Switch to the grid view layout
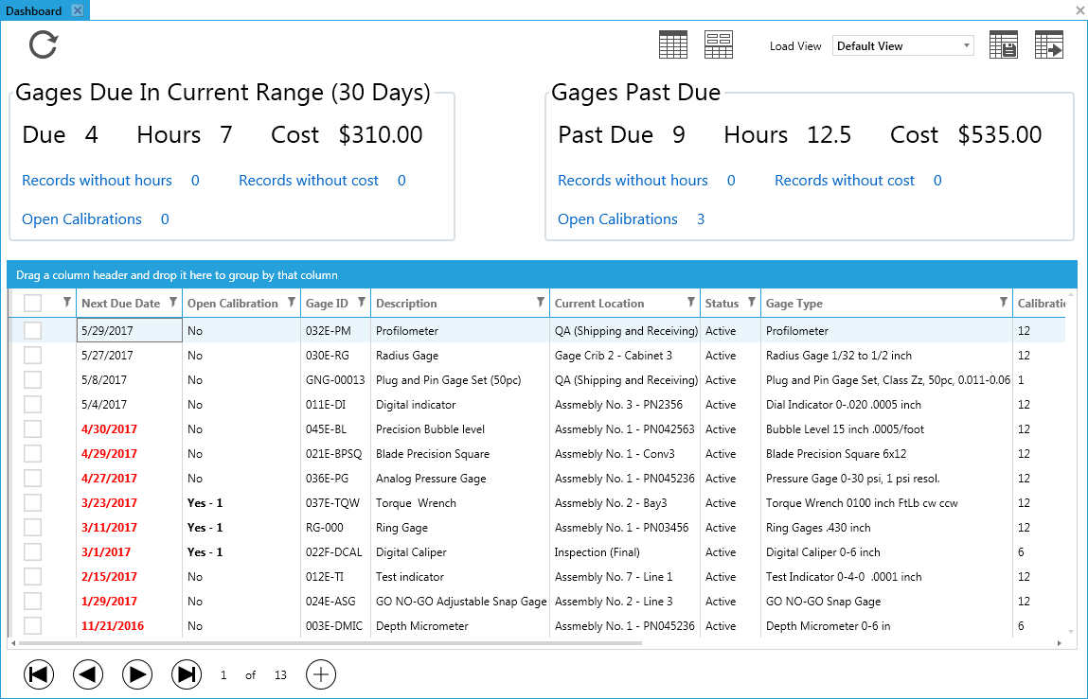The width and height of the screenshot is (1088, 699). 673,44
